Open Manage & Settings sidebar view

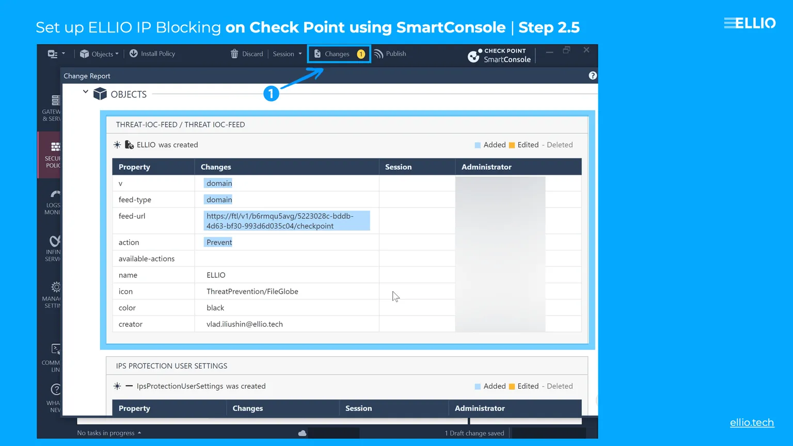pyautogui.click(x=52, y=295)
